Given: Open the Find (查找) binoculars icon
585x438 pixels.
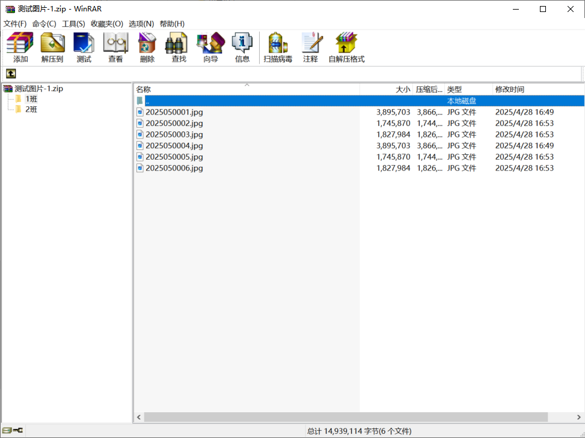Looking at the screenshot, I should pos(179,47).
